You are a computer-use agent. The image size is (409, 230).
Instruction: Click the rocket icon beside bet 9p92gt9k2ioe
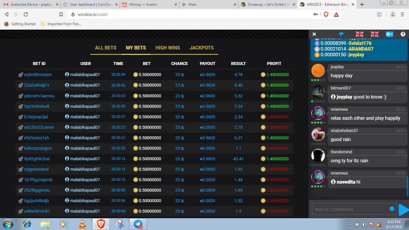click(21, 159)
